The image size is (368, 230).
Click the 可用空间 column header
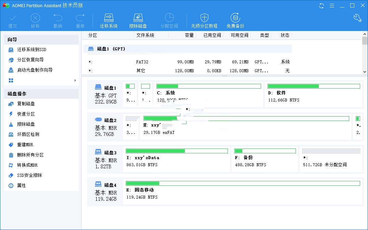coord(239,35)
